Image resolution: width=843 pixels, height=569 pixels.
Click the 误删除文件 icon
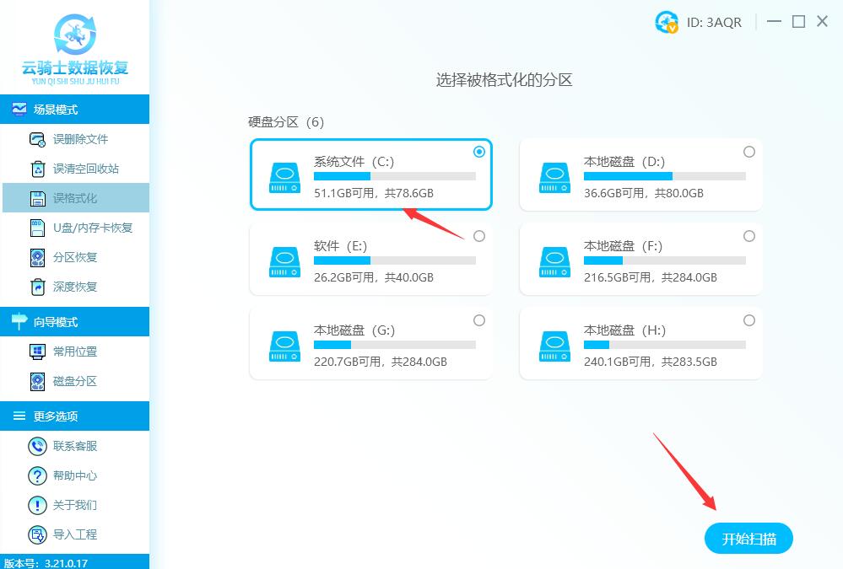pyautogui.click(x=37, y=140)
